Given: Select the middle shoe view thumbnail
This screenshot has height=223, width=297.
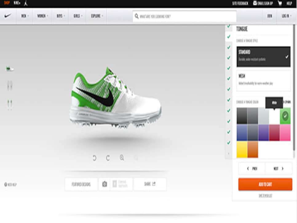Looking at the screenshot, I should 10,85.
